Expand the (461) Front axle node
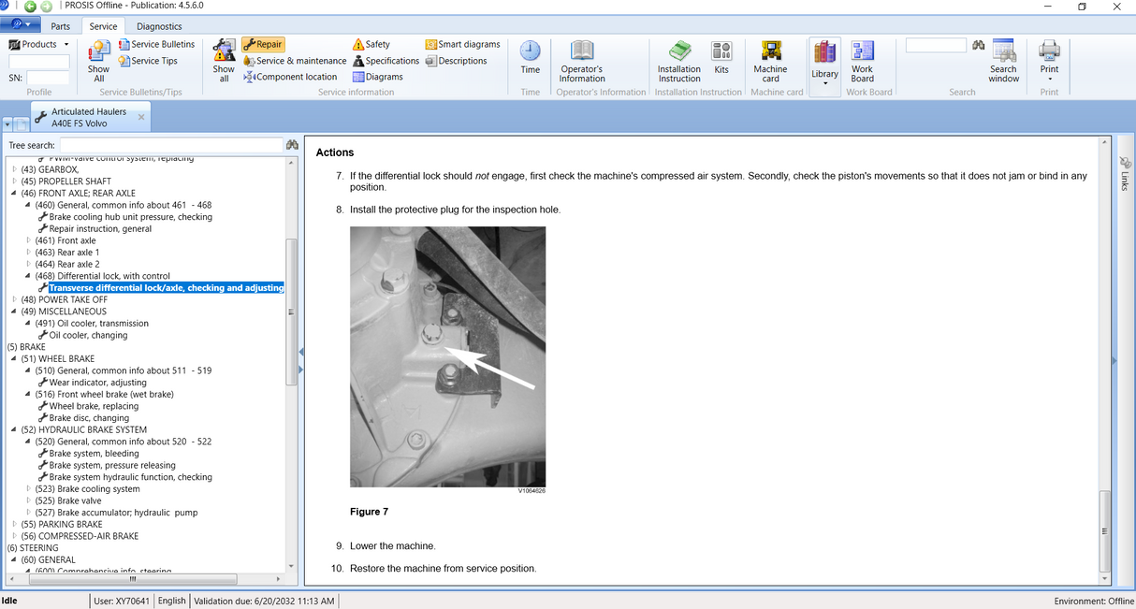This screenshot has width=1136, height=609. (29, 240)
